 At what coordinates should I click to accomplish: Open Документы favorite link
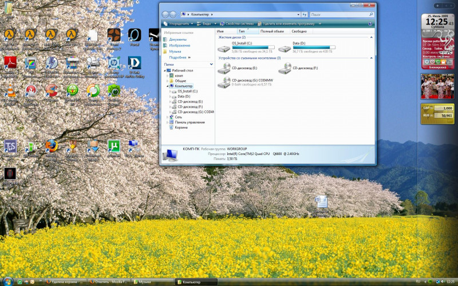177,39
